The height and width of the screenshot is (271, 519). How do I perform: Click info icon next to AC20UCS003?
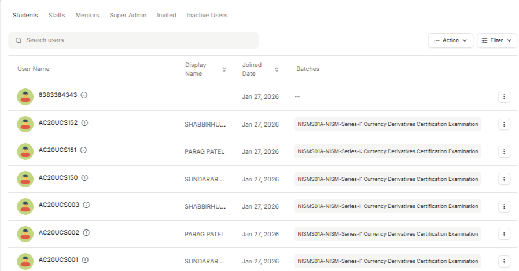(x=86, y=205)
